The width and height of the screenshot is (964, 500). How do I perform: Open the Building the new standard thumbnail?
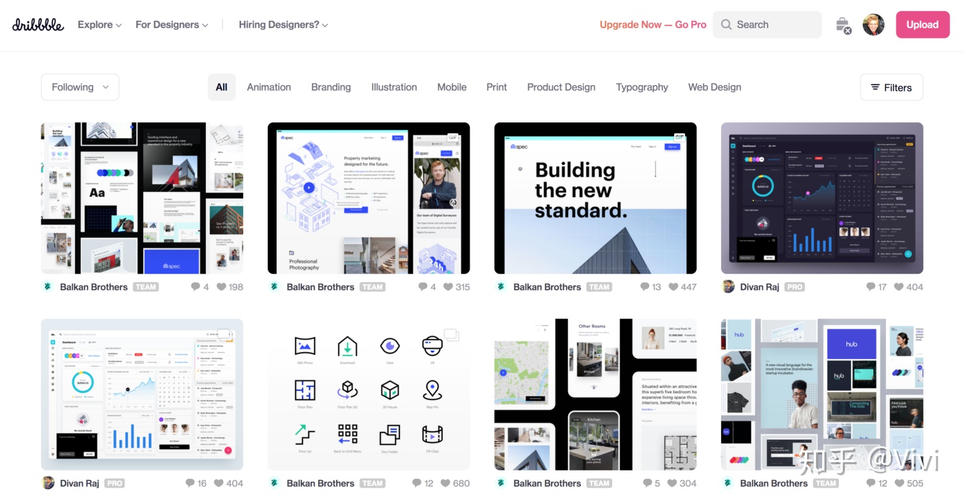595,198
